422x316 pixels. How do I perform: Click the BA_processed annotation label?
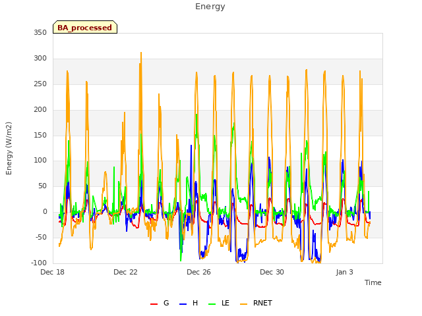pos(85,28)
